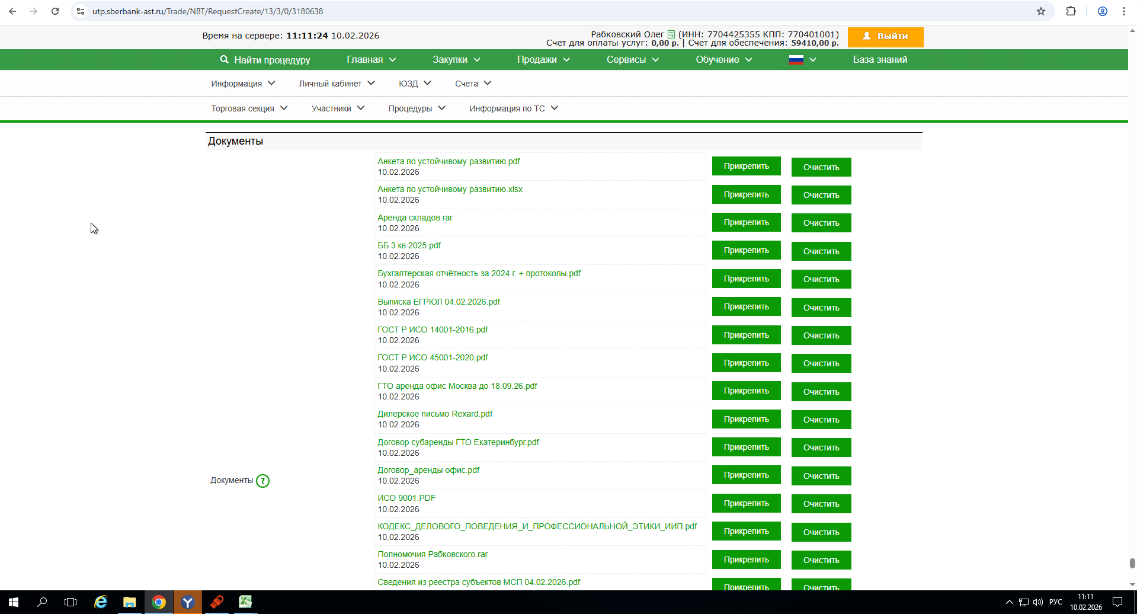Launch Internet Explorer from the taskbar

coord(101,602)
